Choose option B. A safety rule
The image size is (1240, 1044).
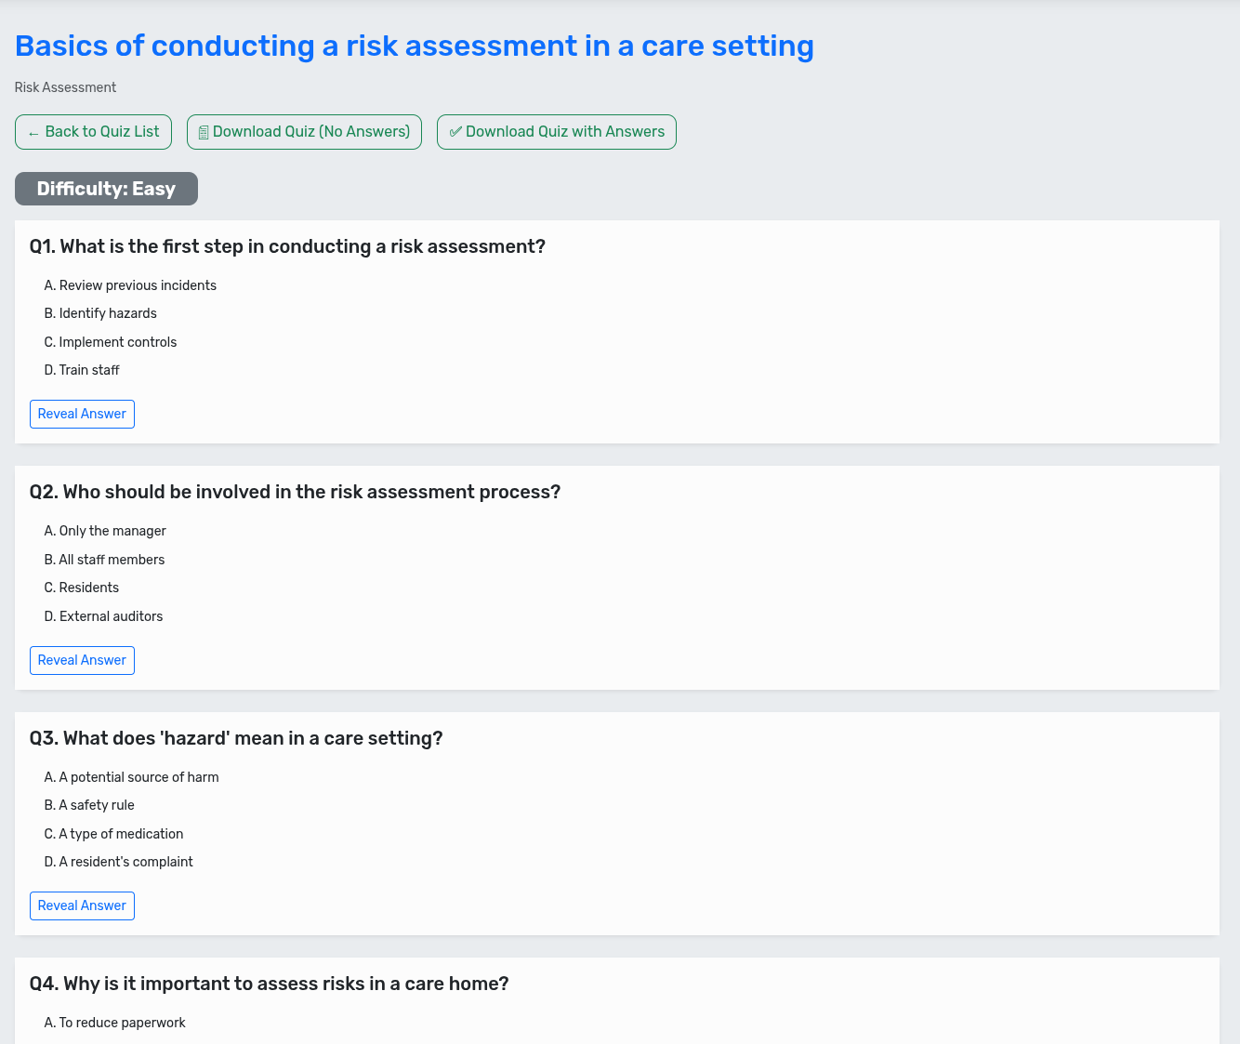89,805
